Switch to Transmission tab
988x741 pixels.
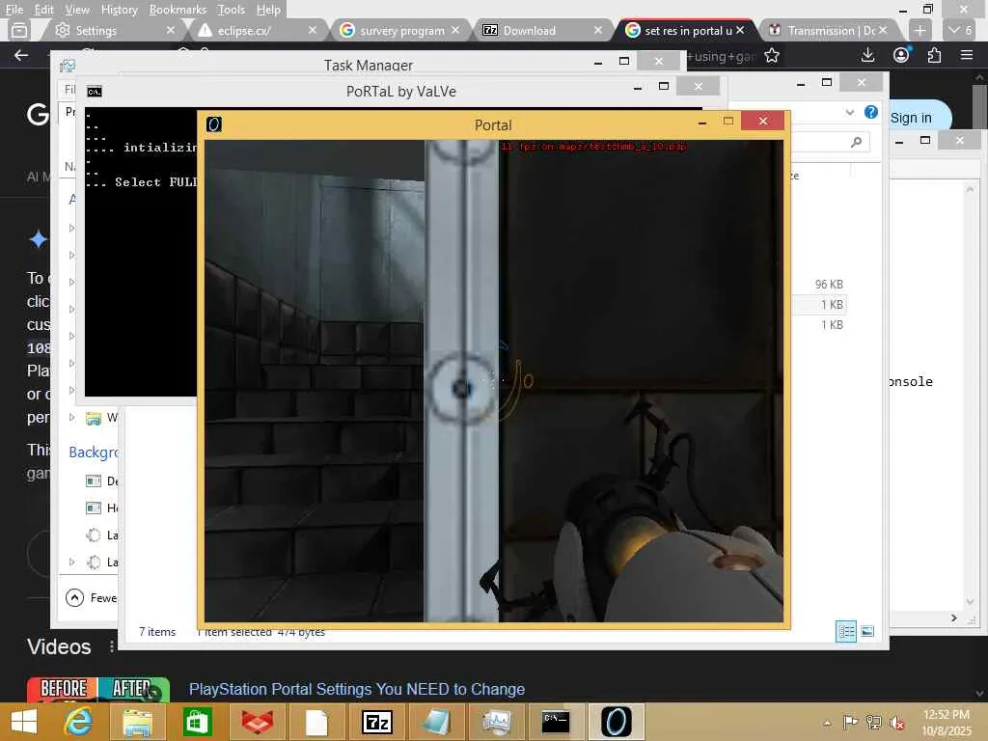pos(827,30)
